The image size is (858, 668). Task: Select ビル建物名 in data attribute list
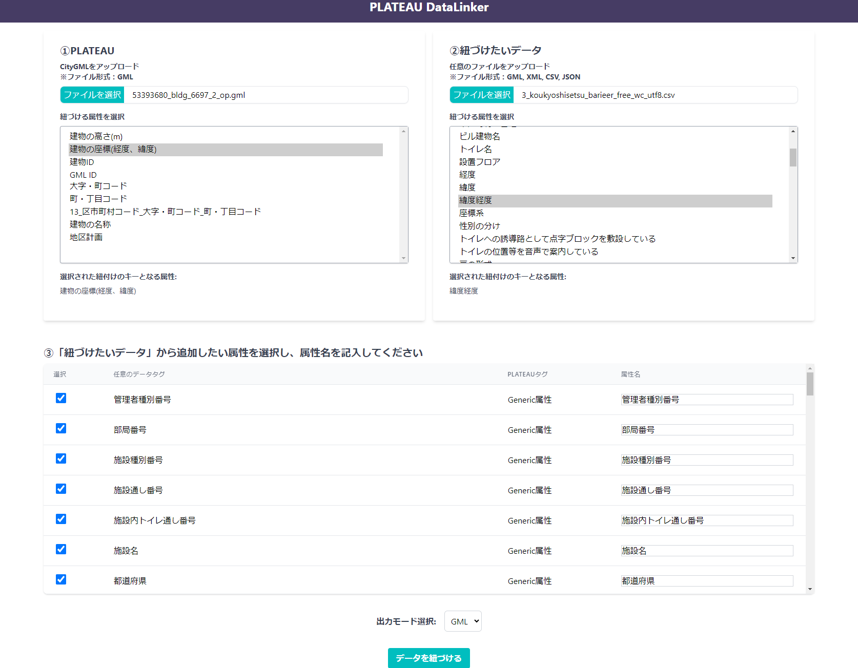click(x=615, y=136)
